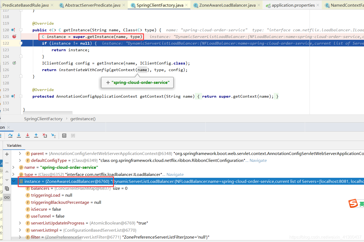Click the recursive call icon on line 125
The height and width of the screenshot is (242, 364).
[x=14, y=63]
